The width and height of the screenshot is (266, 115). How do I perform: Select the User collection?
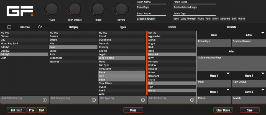24,58
